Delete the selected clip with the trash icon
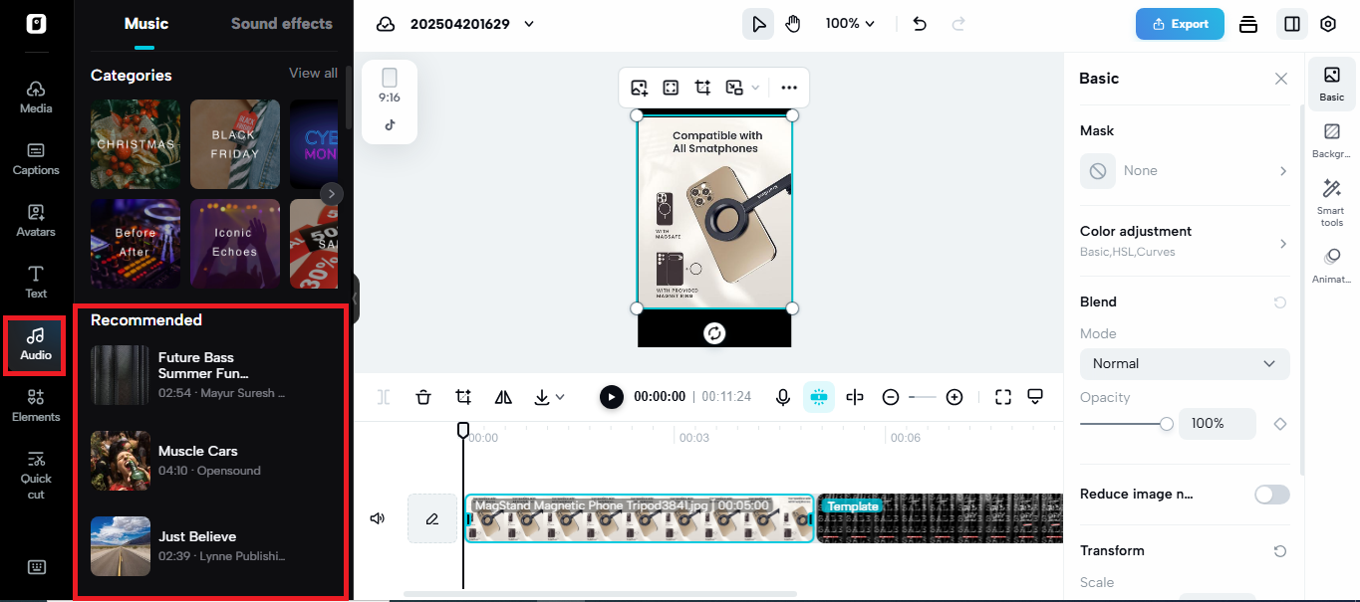This screenshot has height=602, width=1360. pyautogui.click(x=422, y=396)
